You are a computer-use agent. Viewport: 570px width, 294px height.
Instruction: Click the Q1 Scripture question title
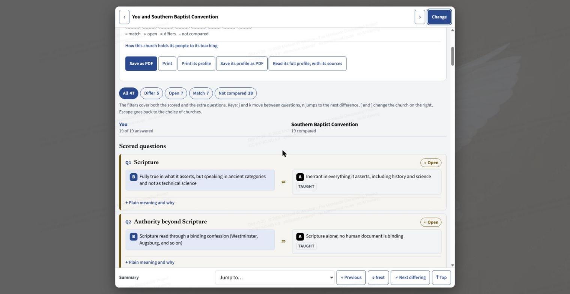coord(146,162)
